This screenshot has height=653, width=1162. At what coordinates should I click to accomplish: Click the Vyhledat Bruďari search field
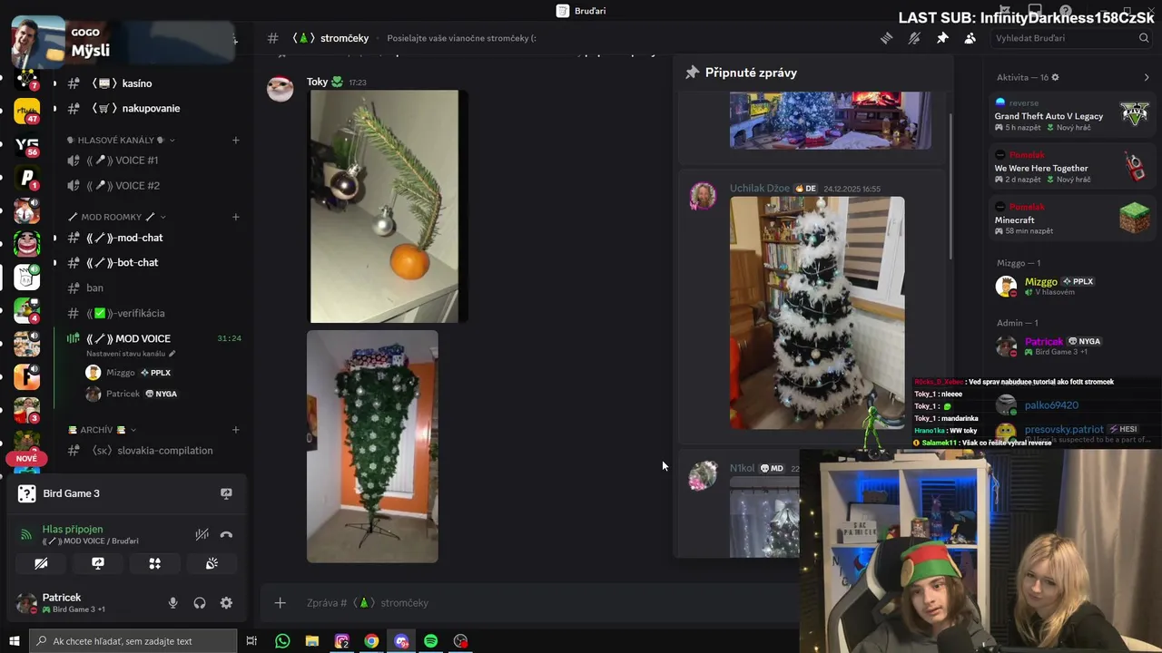(x=1071, y=38)
